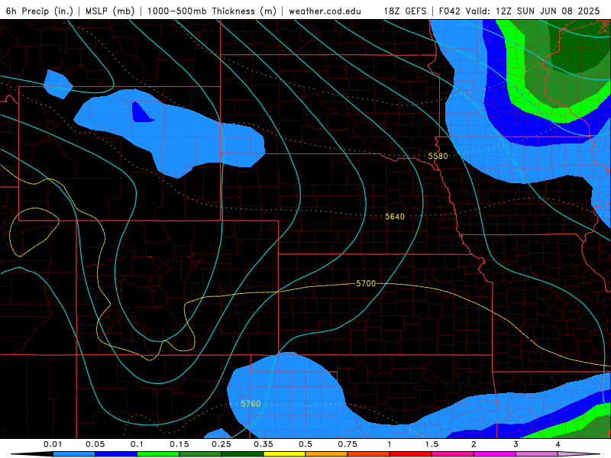Click the dark blue 0.05–0.1 legend swatch

point(116,454)
